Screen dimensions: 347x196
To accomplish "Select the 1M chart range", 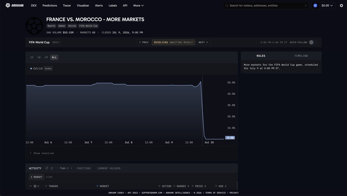I will point(46,58).
